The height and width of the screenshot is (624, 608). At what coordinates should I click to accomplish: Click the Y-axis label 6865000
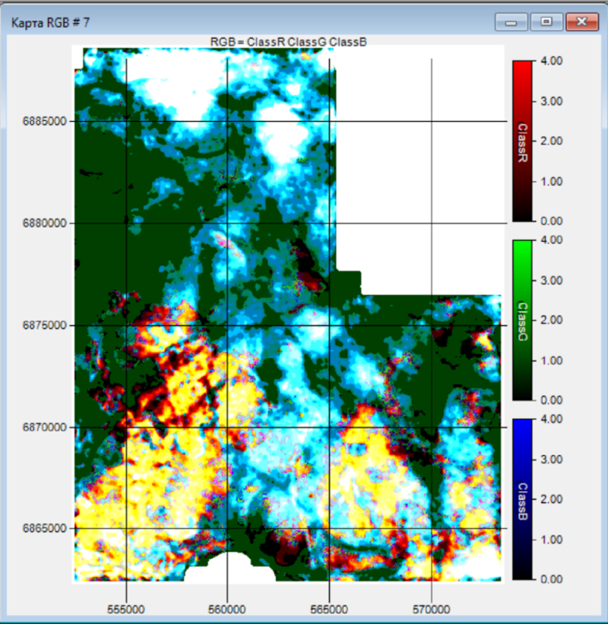(45, 528)
